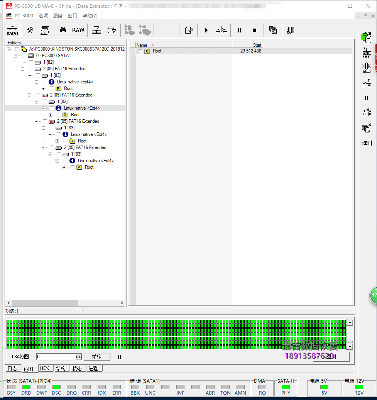The height and width of the screenshot is (400, 377).
Task: Expand the first Root folder in tree
Action: tap(44, 88)
